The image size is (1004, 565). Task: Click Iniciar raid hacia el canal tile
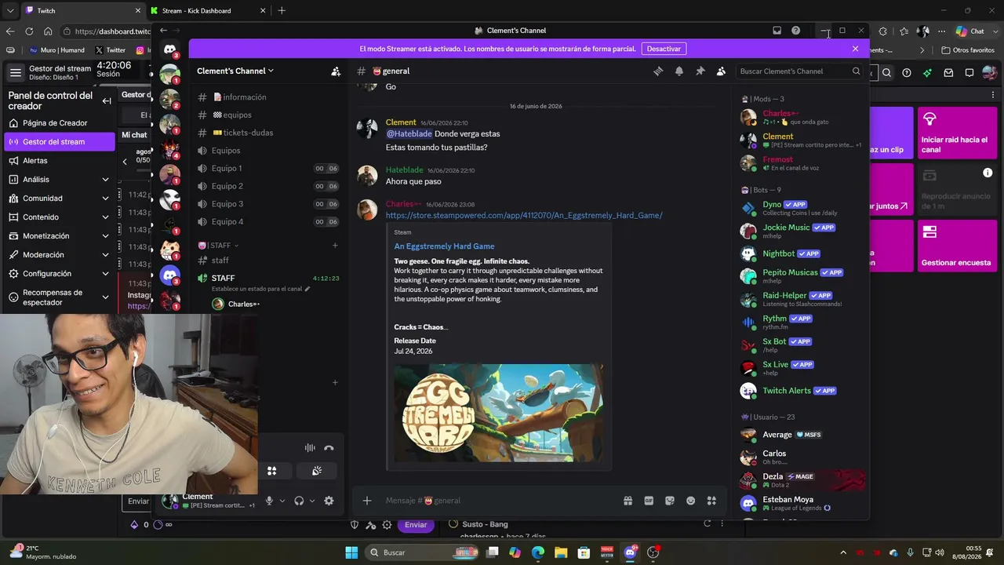[x=957, y=133]
